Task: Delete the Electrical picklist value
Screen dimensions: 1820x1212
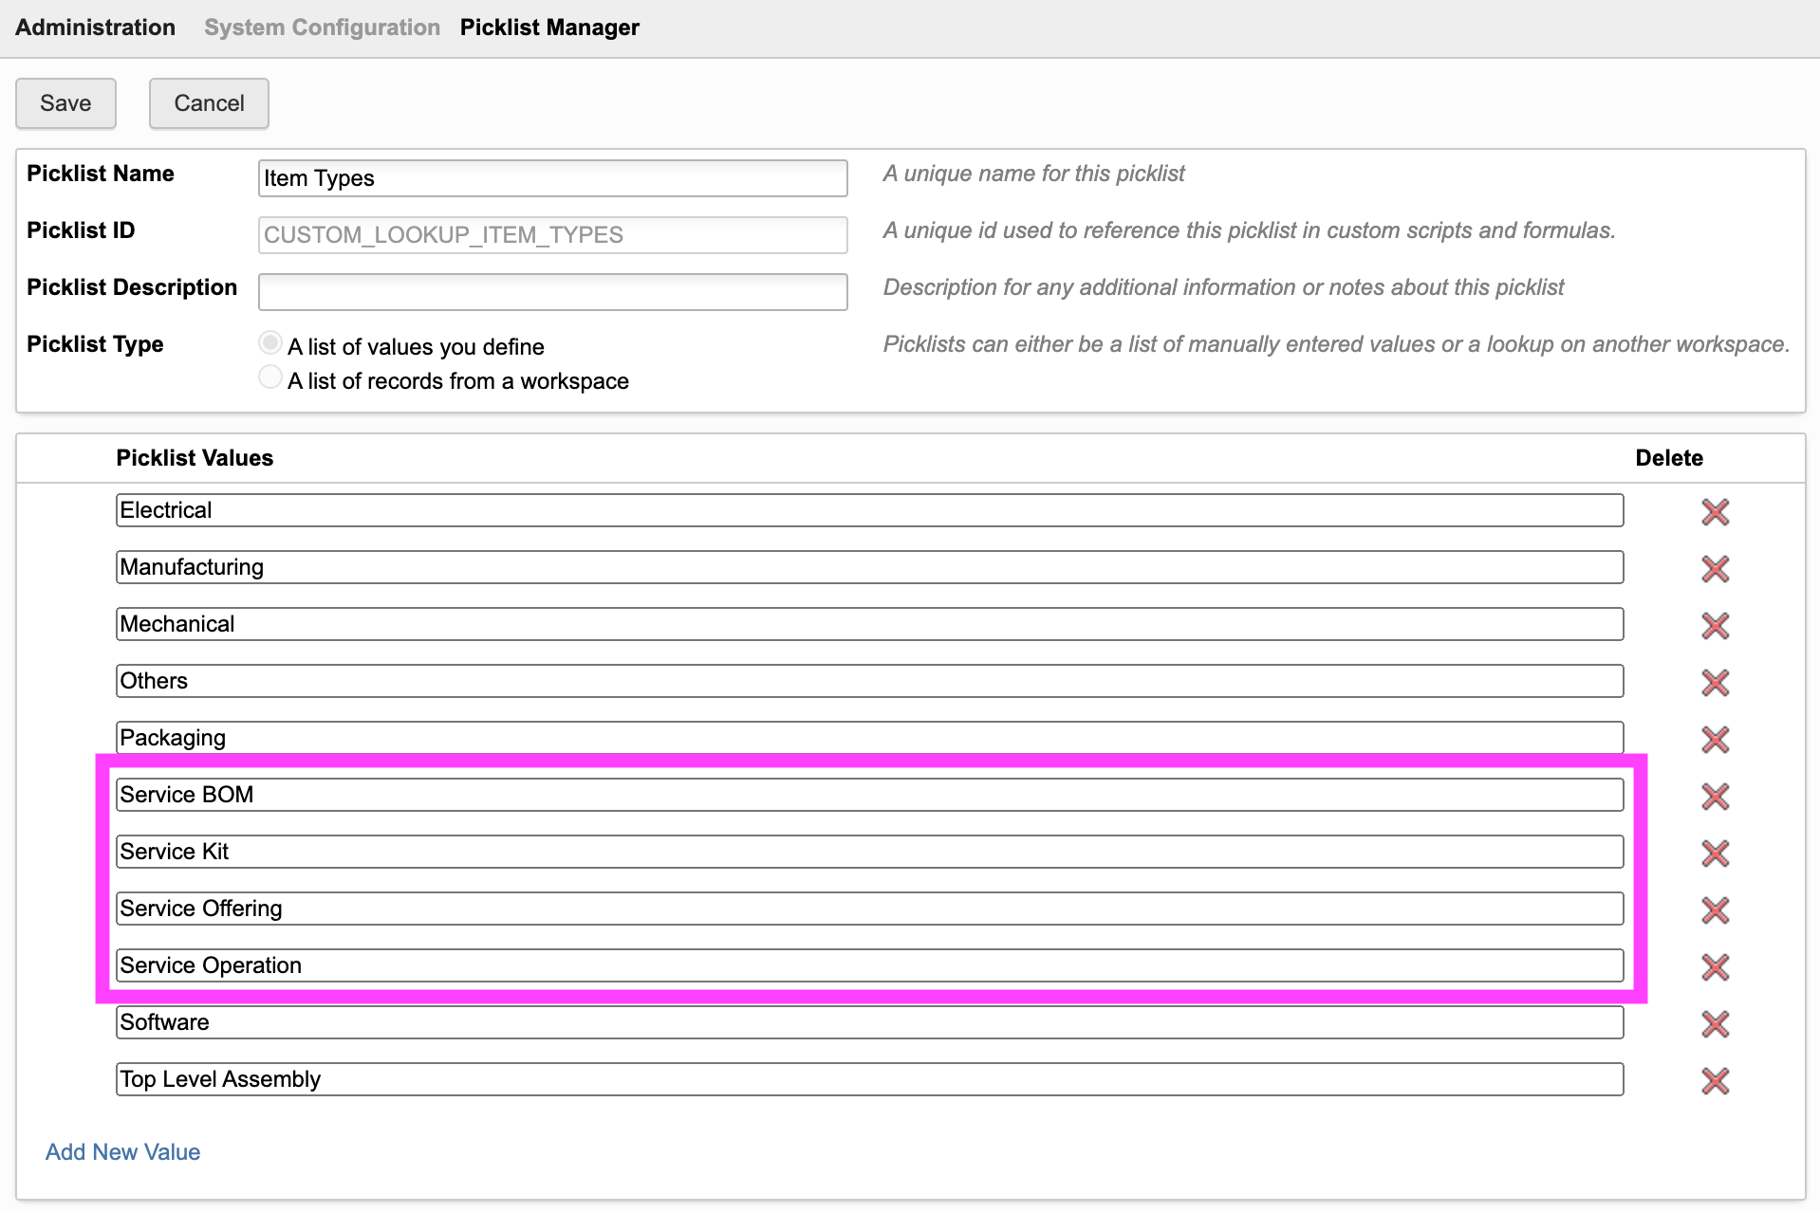Action: point(1715,512)
